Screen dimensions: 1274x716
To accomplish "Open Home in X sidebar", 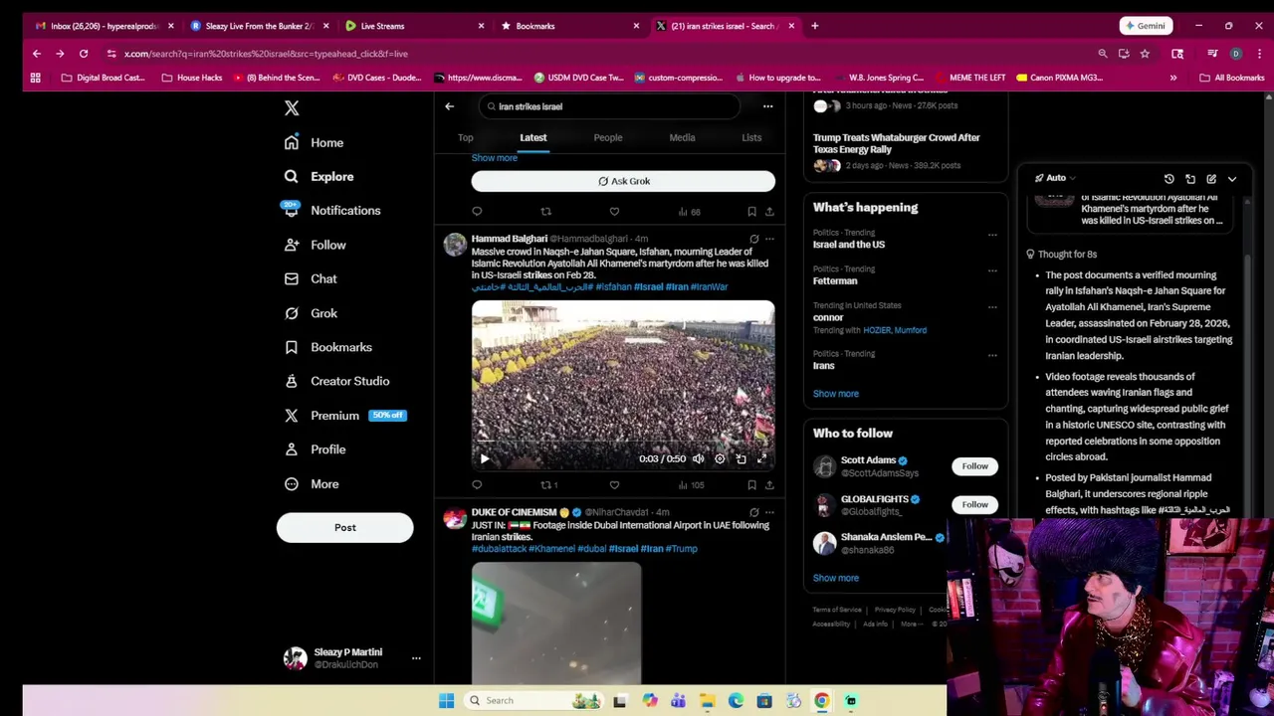I will (x=314, y=142).
